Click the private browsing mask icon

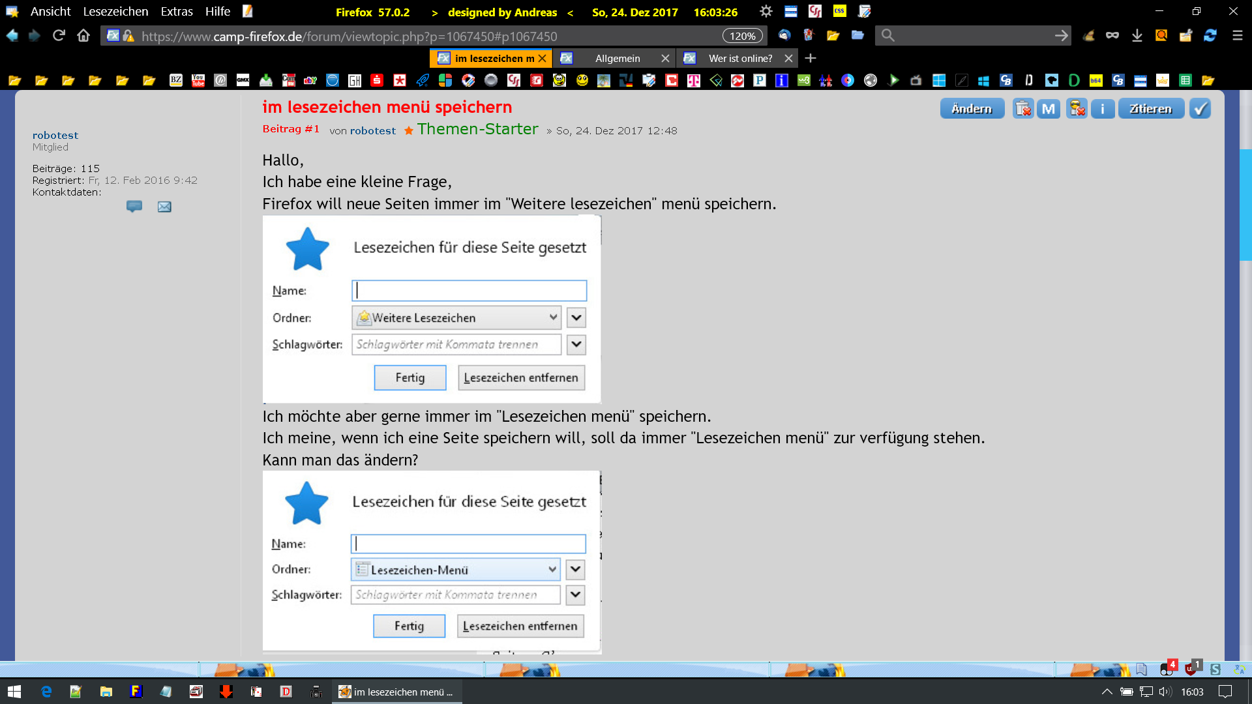click(x=1112, y=36)
